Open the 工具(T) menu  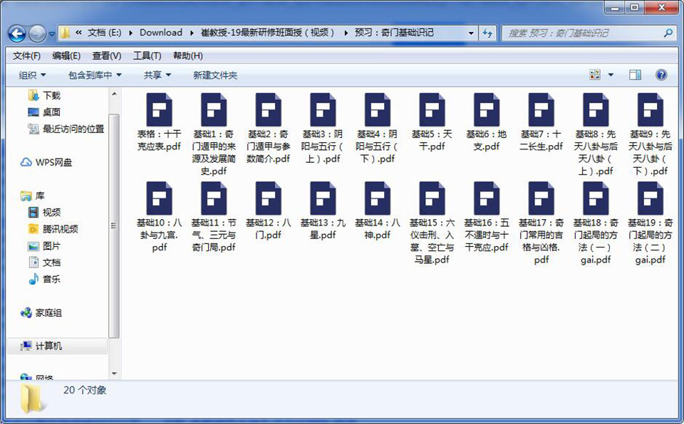pyautogui.click(x=147, y=55)
